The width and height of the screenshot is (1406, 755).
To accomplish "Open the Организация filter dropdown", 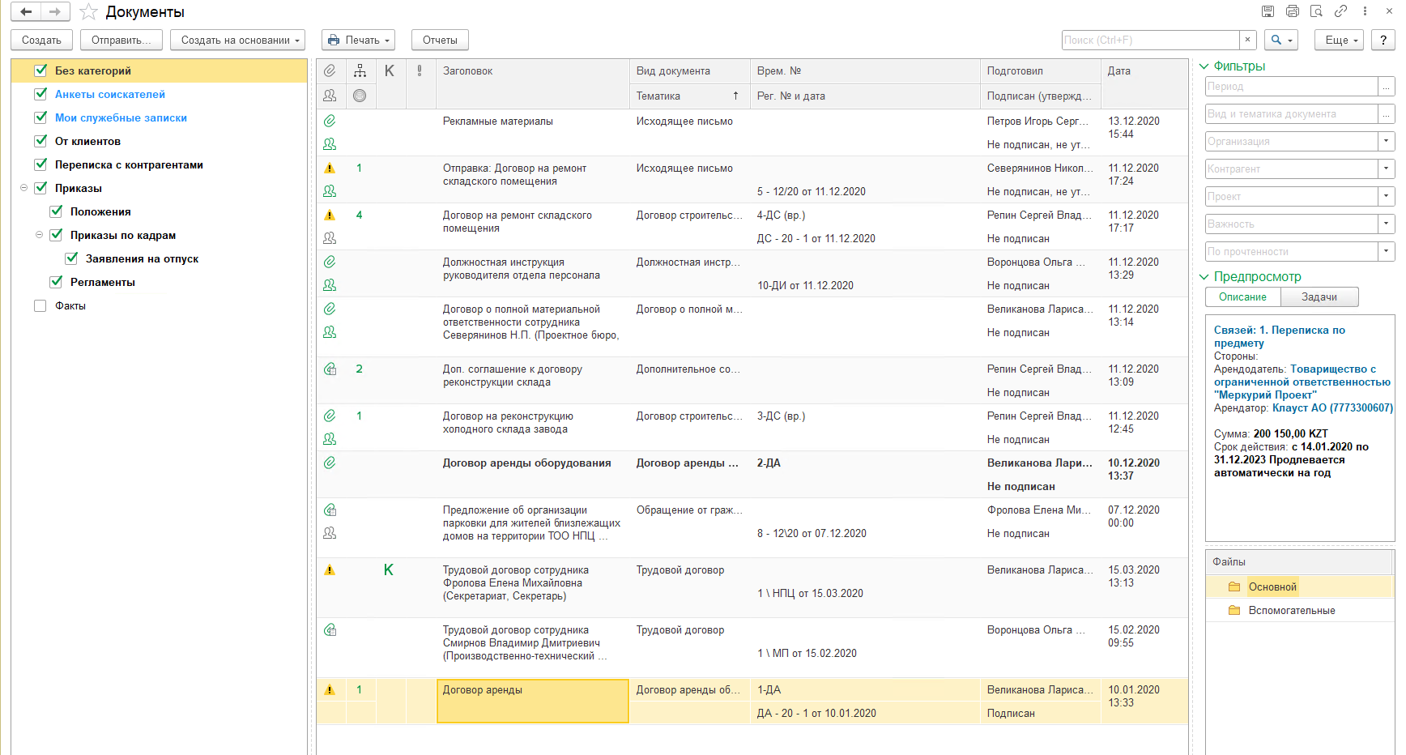I will (x=1386, y=141).
